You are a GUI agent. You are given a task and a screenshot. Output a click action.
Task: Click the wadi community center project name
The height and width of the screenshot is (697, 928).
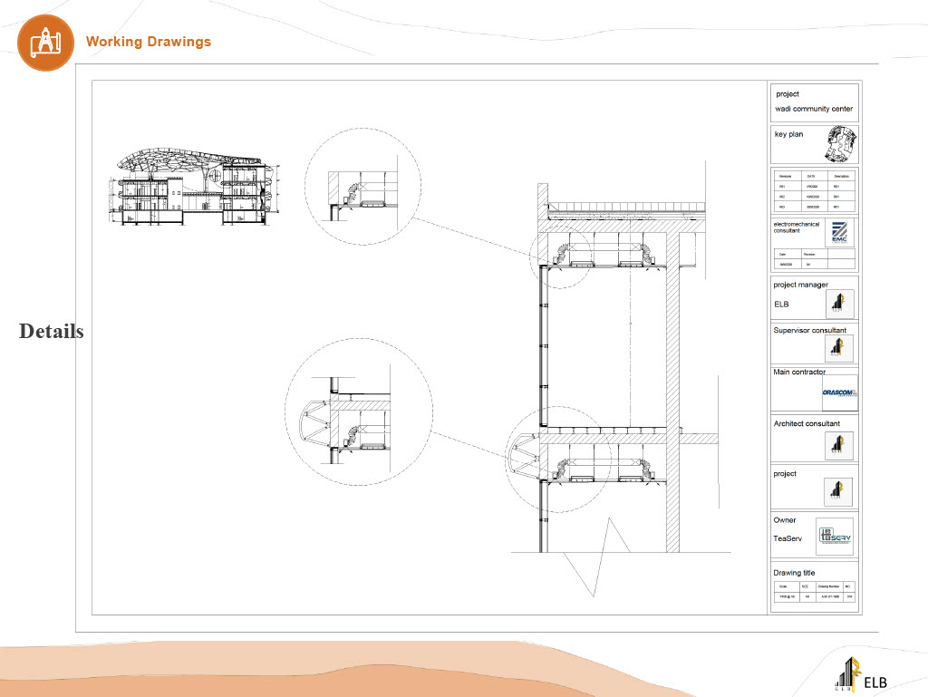pyautogui.click(x=813, y=109)
